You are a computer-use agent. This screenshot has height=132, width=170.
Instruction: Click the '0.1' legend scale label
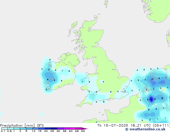[x=3, y=131]
